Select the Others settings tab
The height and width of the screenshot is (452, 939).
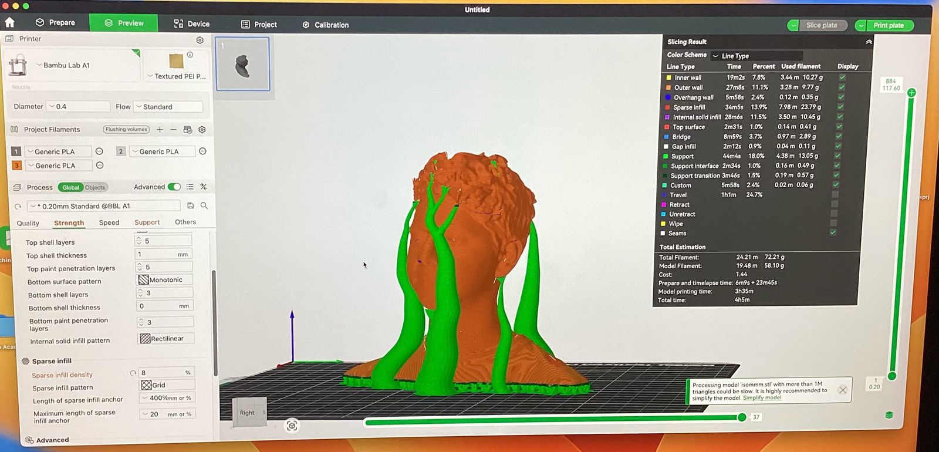(x=185, y=222)
